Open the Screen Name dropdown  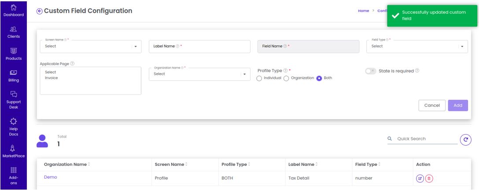(91, 46)
